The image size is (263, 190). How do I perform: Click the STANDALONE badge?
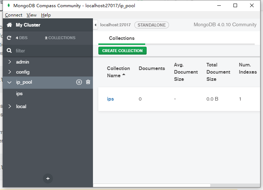click(152, 25)
